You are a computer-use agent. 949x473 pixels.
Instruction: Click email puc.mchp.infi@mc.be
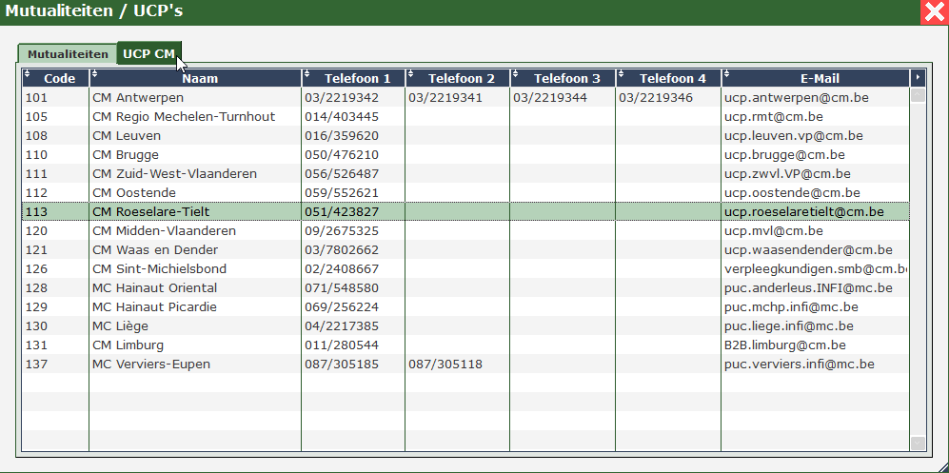click(x=791, y=306)
